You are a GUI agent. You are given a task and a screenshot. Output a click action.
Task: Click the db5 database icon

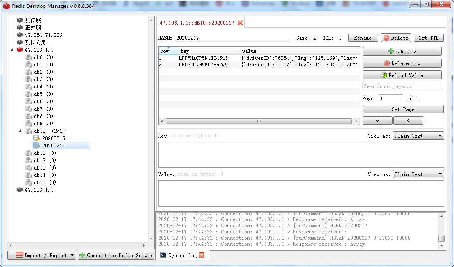click(x=28, y=94)
